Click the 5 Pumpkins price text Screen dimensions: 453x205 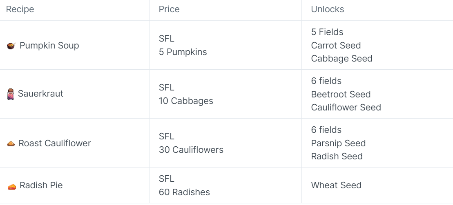coord(183,52)
